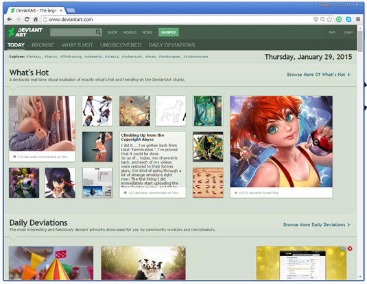Explore the #desserts tag

pos(93,57)
